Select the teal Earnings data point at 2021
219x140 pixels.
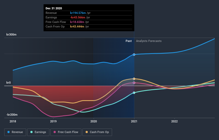(134, 93)
